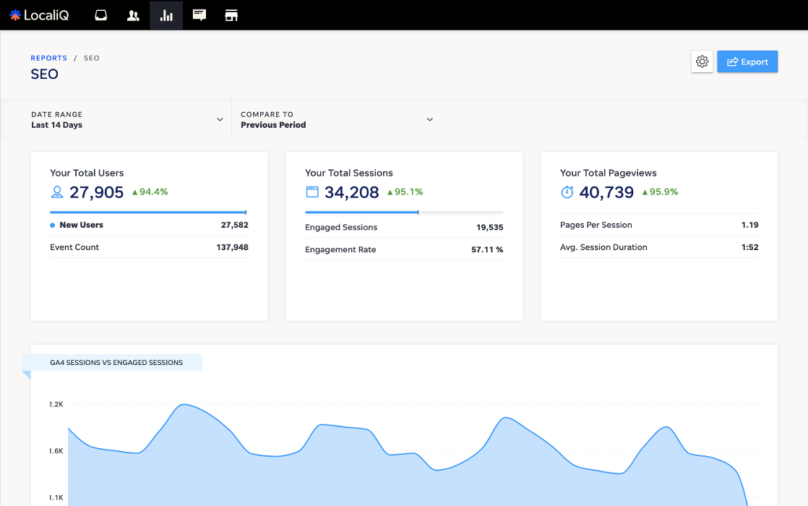This screenshot has height=506, width=808.
Task: Click the GA4 Sessions vs Engaged Sessions label
Action: (116, 362)
